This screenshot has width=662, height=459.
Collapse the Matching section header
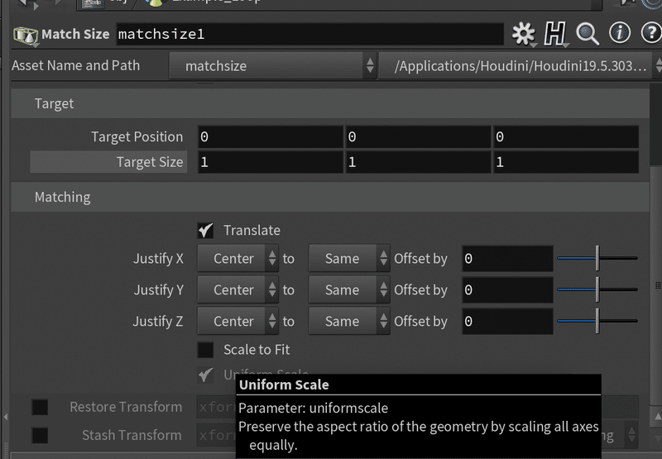pos(63,198)
